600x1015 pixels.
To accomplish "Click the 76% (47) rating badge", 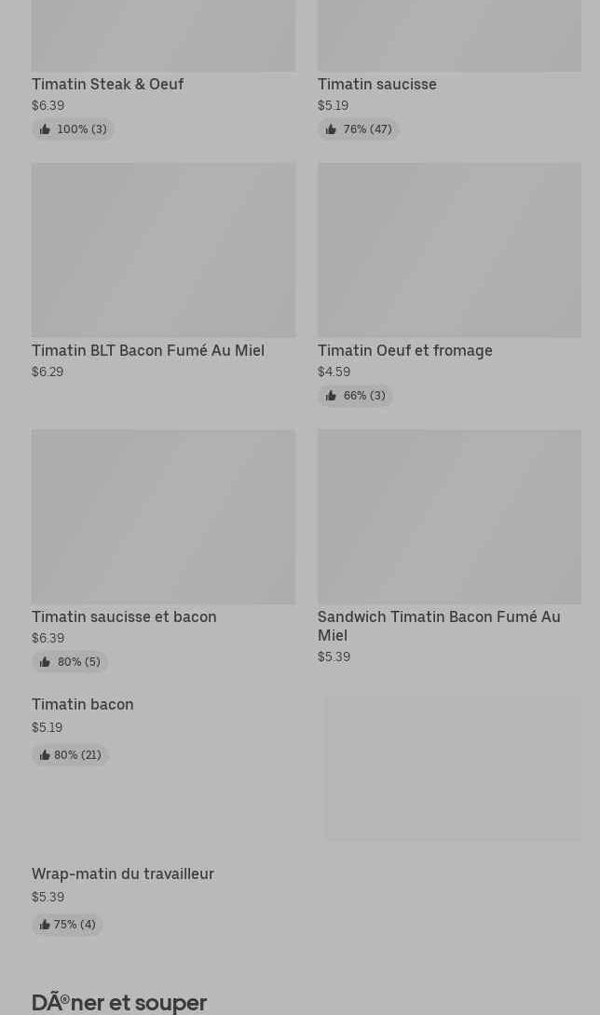I will [359, 129].
